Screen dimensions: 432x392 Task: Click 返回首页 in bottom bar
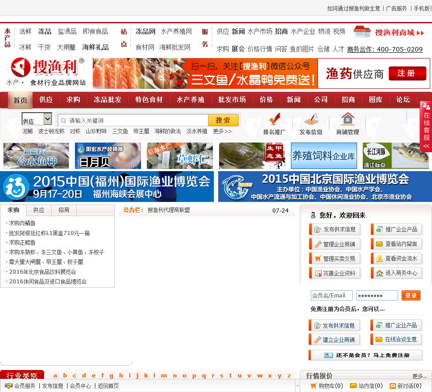108,386
